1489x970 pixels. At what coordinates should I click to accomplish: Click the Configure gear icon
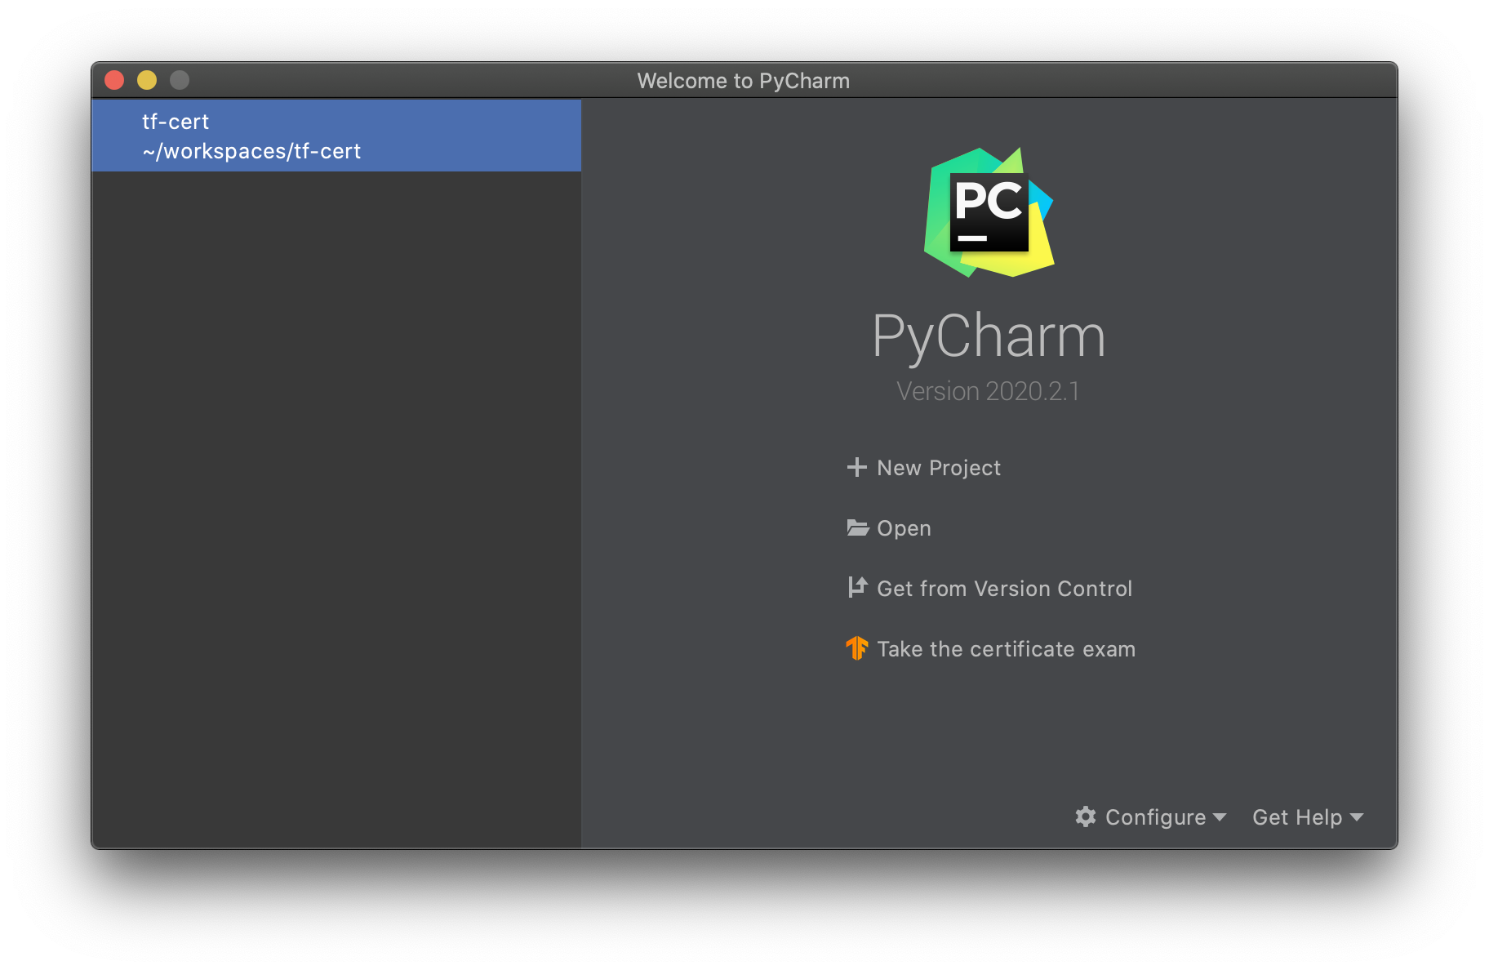tap(1085, 816)
